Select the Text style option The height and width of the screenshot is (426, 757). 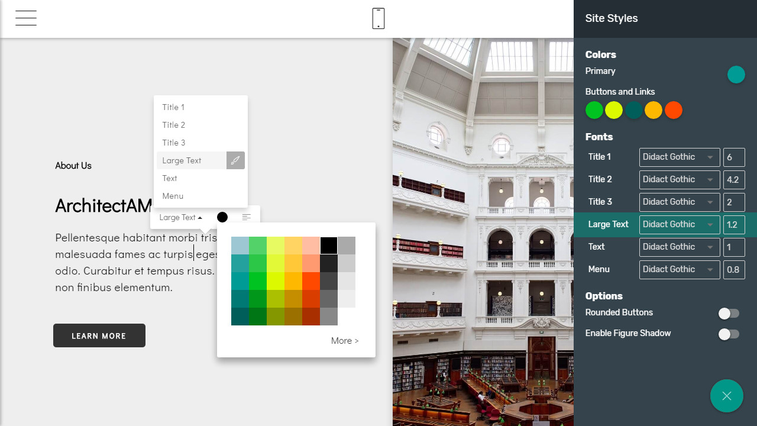point(170,178)
